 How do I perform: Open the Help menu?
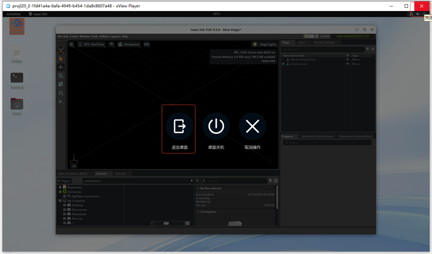point(124,36)
